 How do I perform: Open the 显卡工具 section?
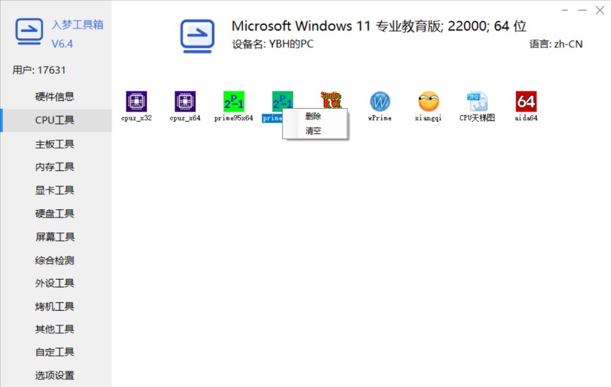54,190
